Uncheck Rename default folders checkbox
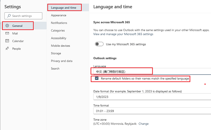Image resolution: width=211 pixels, height=130 pixels. point(97,78)
